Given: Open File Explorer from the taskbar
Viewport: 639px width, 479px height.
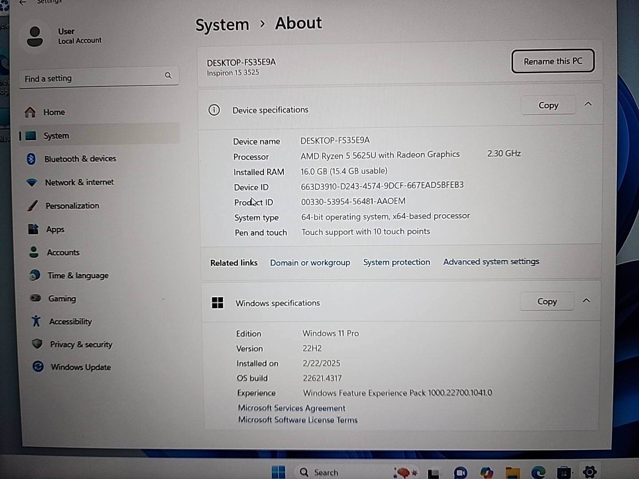Looking at the screenshot, I should pyautogui.click(x=512, y=473).
